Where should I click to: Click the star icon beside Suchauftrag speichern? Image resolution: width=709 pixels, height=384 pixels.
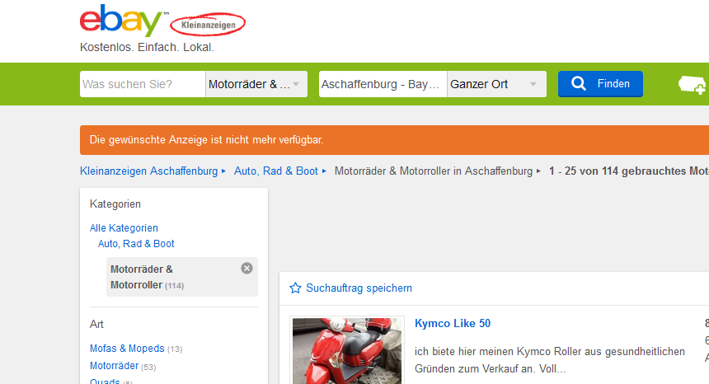(295, 288)
